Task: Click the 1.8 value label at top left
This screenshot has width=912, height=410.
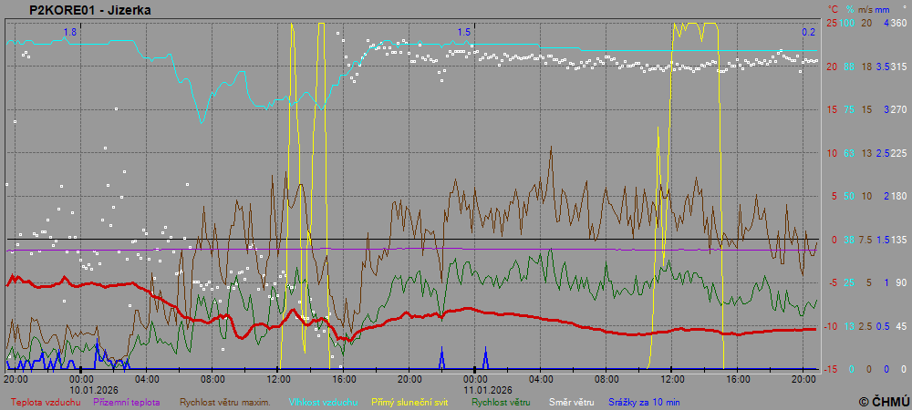Action: pyautogui.click(x=69, y=32)
